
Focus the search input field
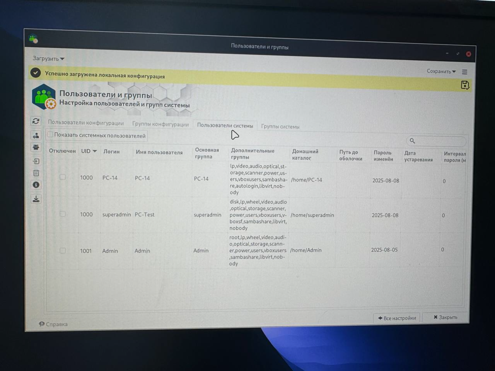pyautogui.click(x=436, y=141)
